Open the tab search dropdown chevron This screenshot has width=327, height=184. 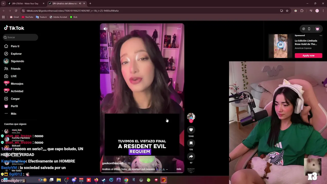coord(3,4)
